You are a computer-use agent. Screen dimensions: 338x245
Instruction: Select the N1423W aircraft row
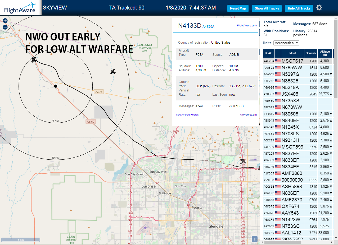tap(298, 220)
